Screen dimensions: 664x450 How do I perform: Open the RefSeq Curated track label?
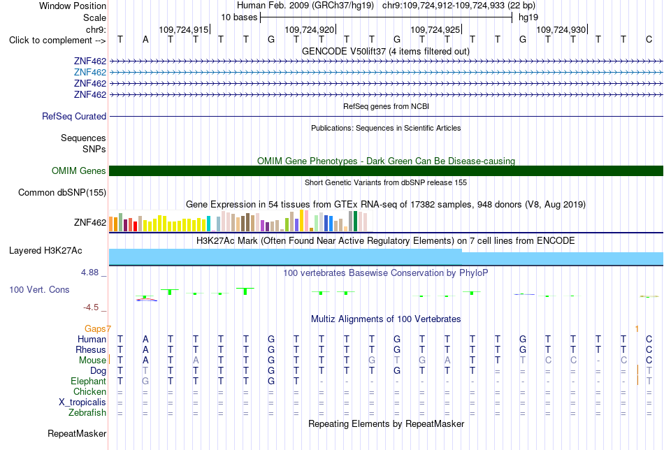pyautogui.click(x=73, y=117)
